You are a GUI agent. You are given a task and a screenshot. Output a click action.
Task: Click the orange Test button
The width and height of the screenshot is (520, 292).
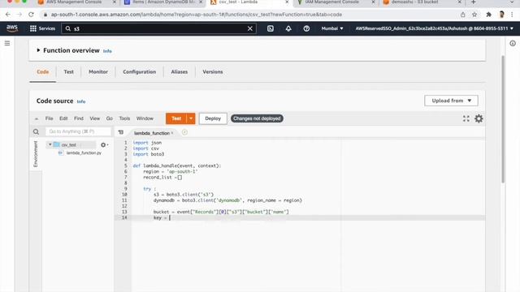point(176,118)
